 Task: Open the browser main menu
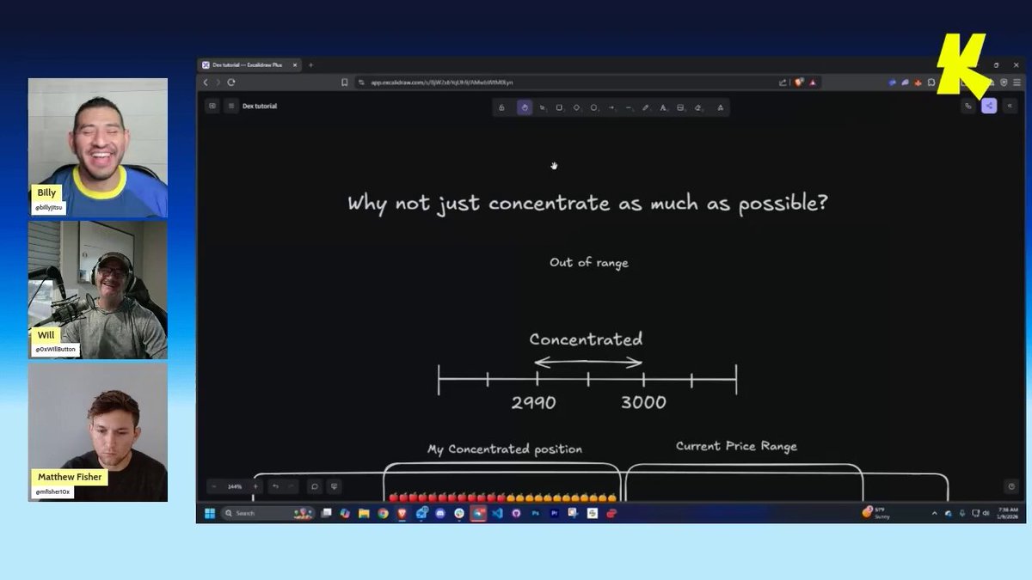coord(1016,82)
